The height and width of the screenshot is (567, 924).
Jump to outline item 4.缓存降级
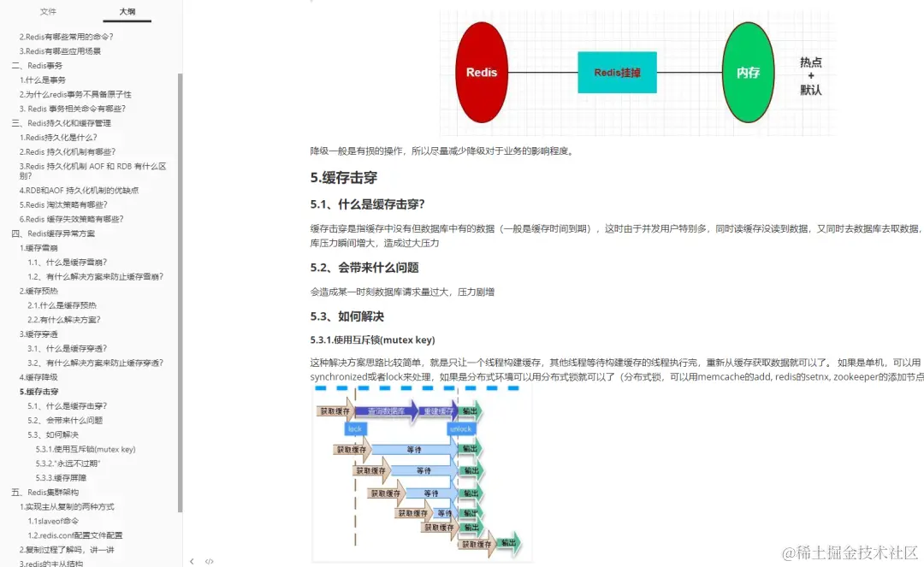(38, 377)
